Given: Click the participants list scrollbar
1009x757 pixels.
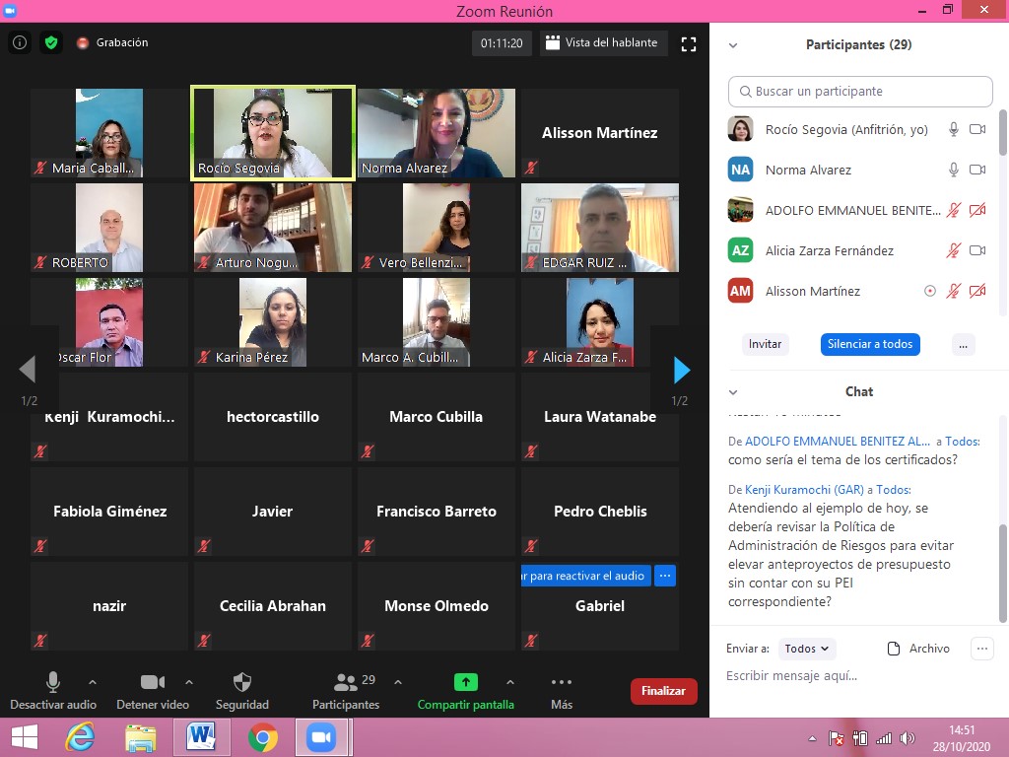Looking at the screenshot, I should click(x=1002, y=133).
